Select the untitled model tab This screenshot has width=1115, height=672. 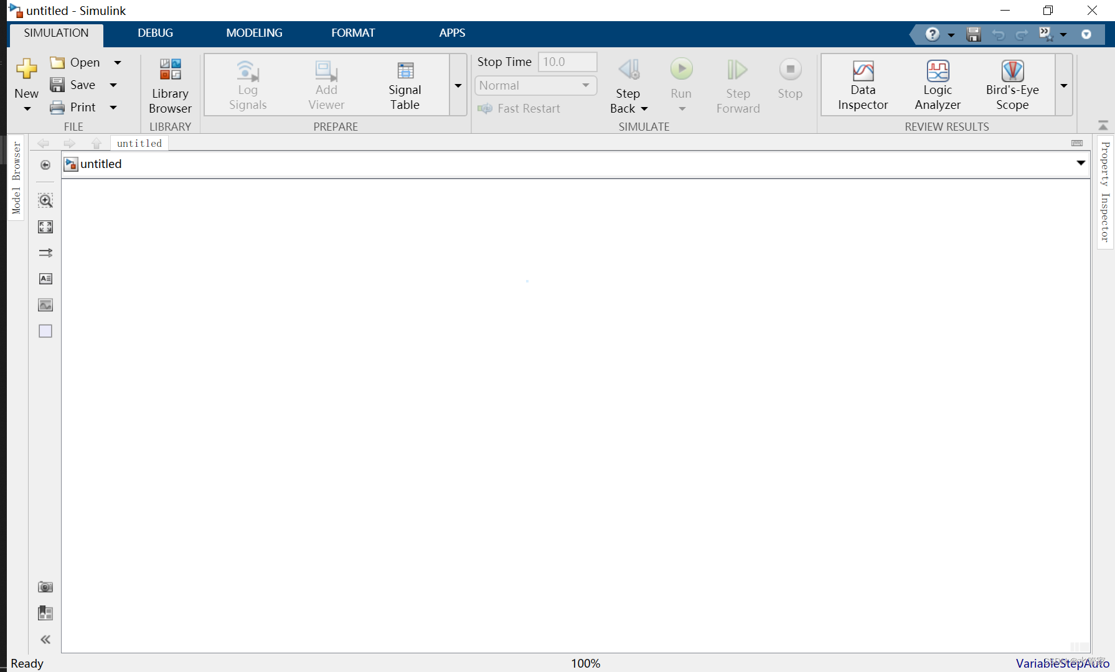point(139,143)
